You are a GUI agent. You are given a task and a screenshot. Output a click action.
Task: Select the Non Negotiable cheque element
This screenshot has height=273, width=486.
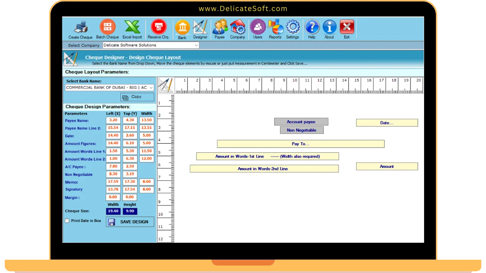click(x=301, y=130)
